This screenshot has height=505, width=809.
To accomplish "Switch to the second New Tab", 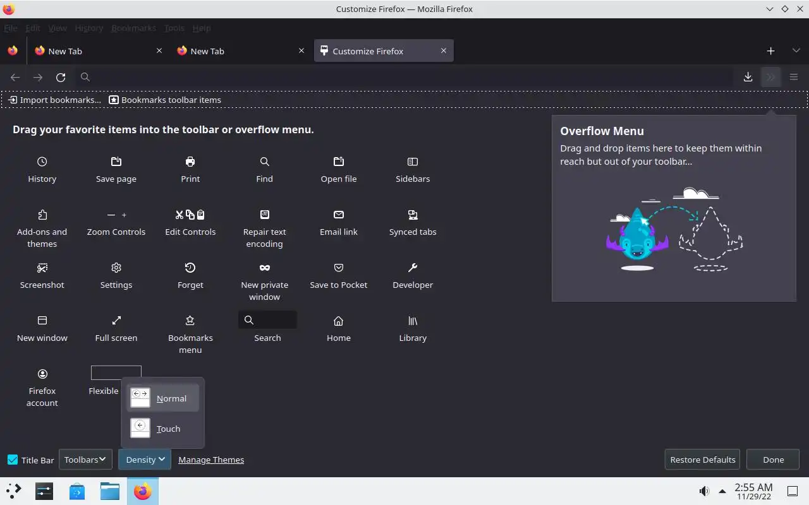I will (240, 51).
